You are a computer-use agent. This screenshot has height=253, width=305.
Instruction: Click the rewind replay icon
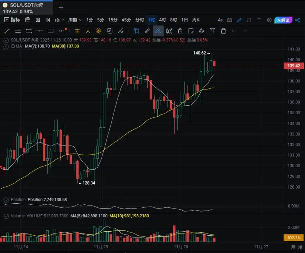point(48,20)
